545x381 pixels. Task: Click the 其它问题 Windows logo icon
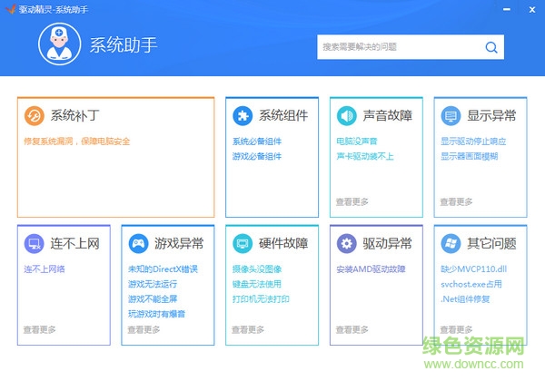[451, 243]
